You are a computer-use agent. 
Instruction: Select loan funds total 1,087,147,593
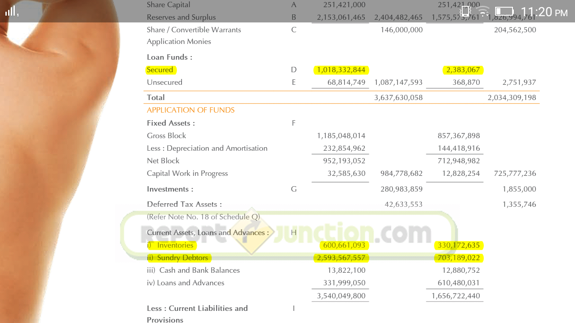click(x=398, y=83)
